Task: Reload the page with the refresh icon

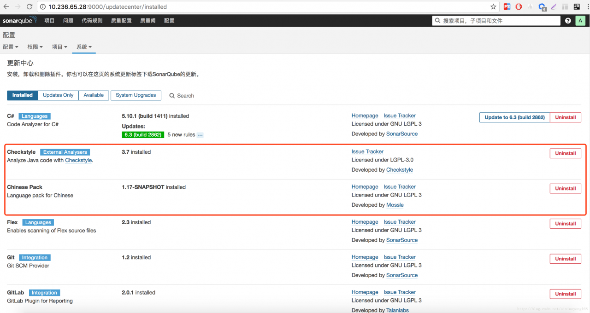Action: (x=29, y=7)
